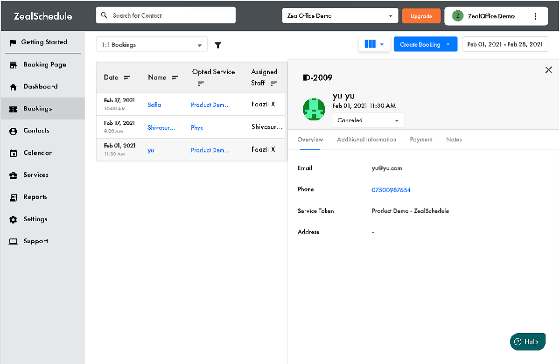Expand the 1:1 Bookings type dropdown
Screen dimensions: 560x364
tap(152, 45)
